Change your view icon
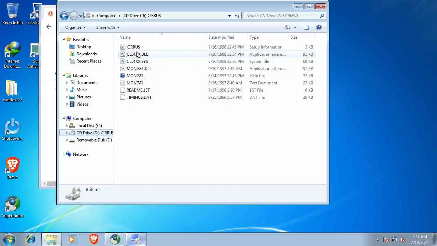This screenshot has width=437, height=246. (288, 27)
